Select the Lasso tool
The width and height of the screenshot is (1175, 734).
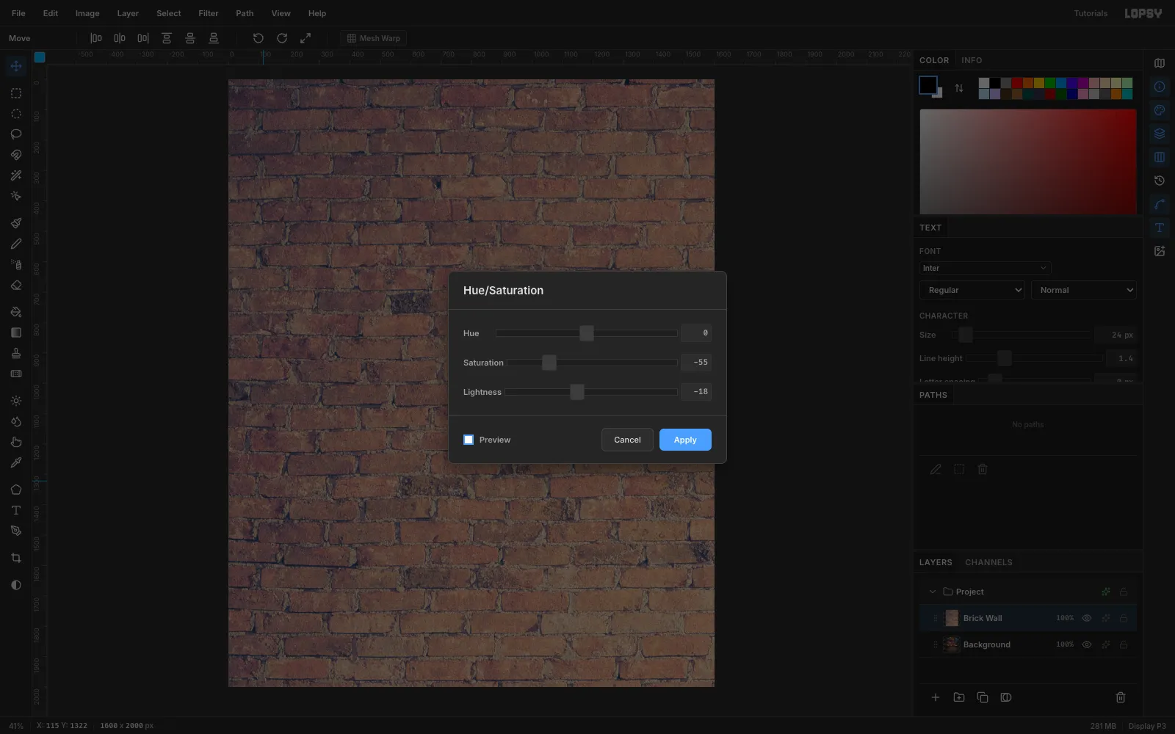[x=16, y=134]
